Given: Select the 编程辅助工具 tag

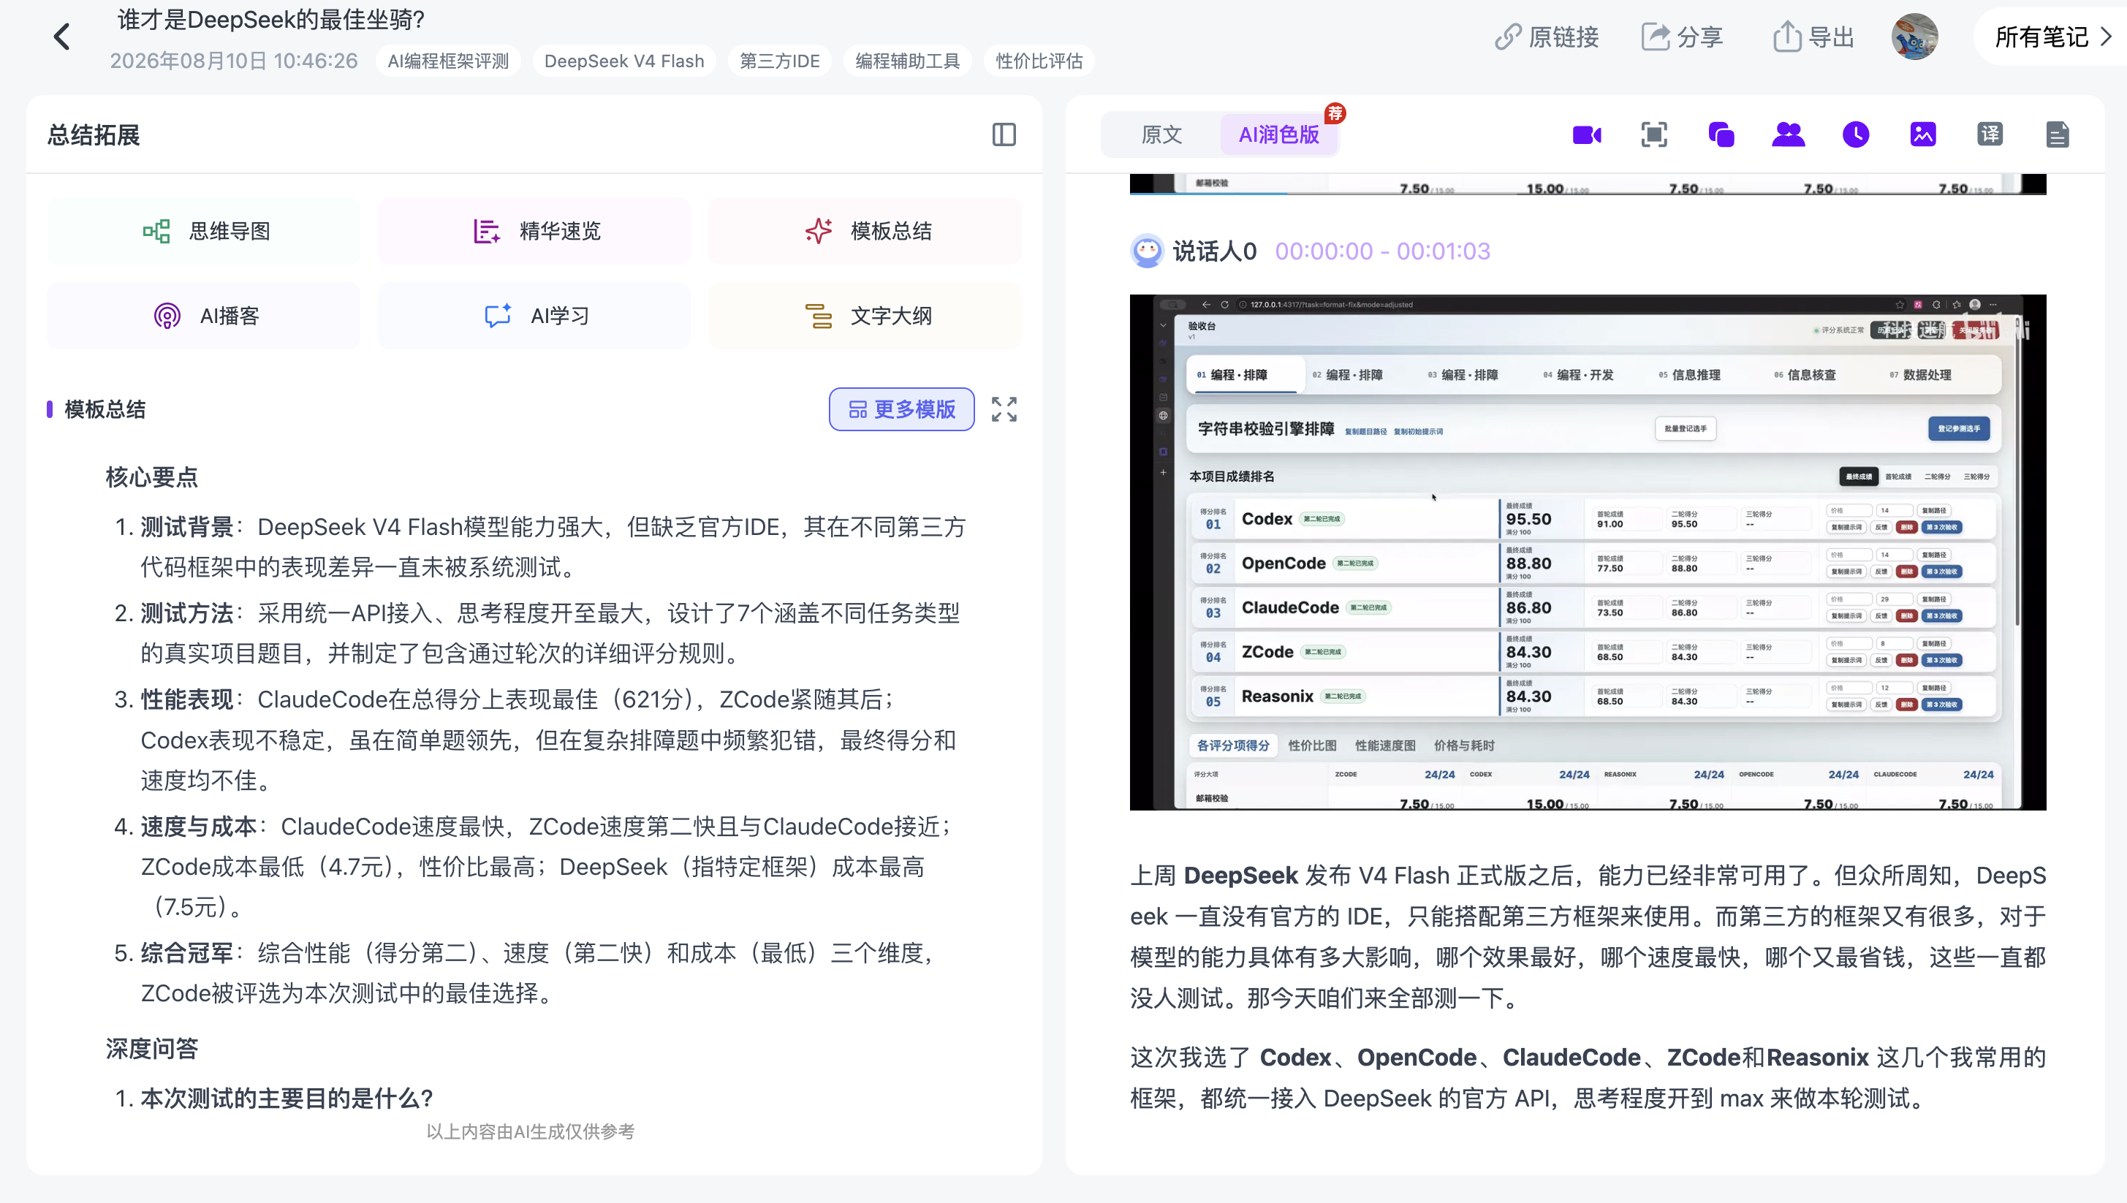Looking at the screenshot, I should point(907,61).
